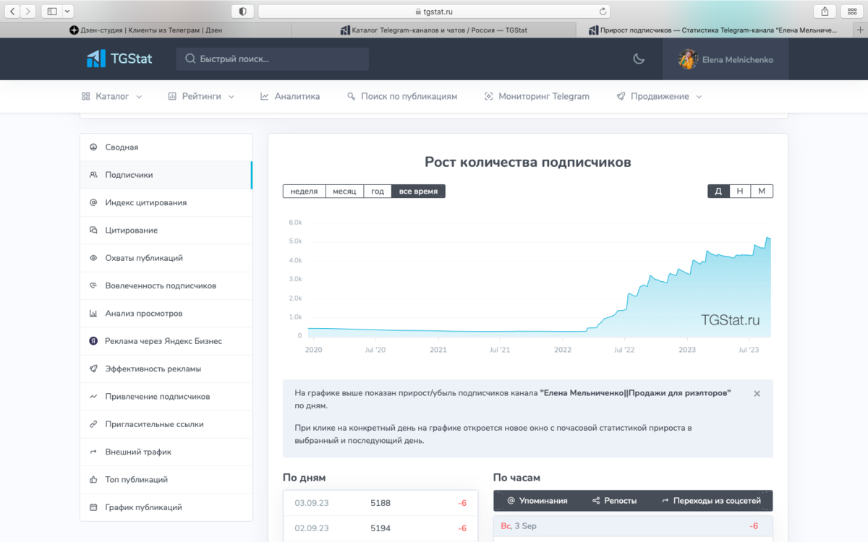Click the Safari share icon
Screen dimensions: 868x542
(825, 12)
